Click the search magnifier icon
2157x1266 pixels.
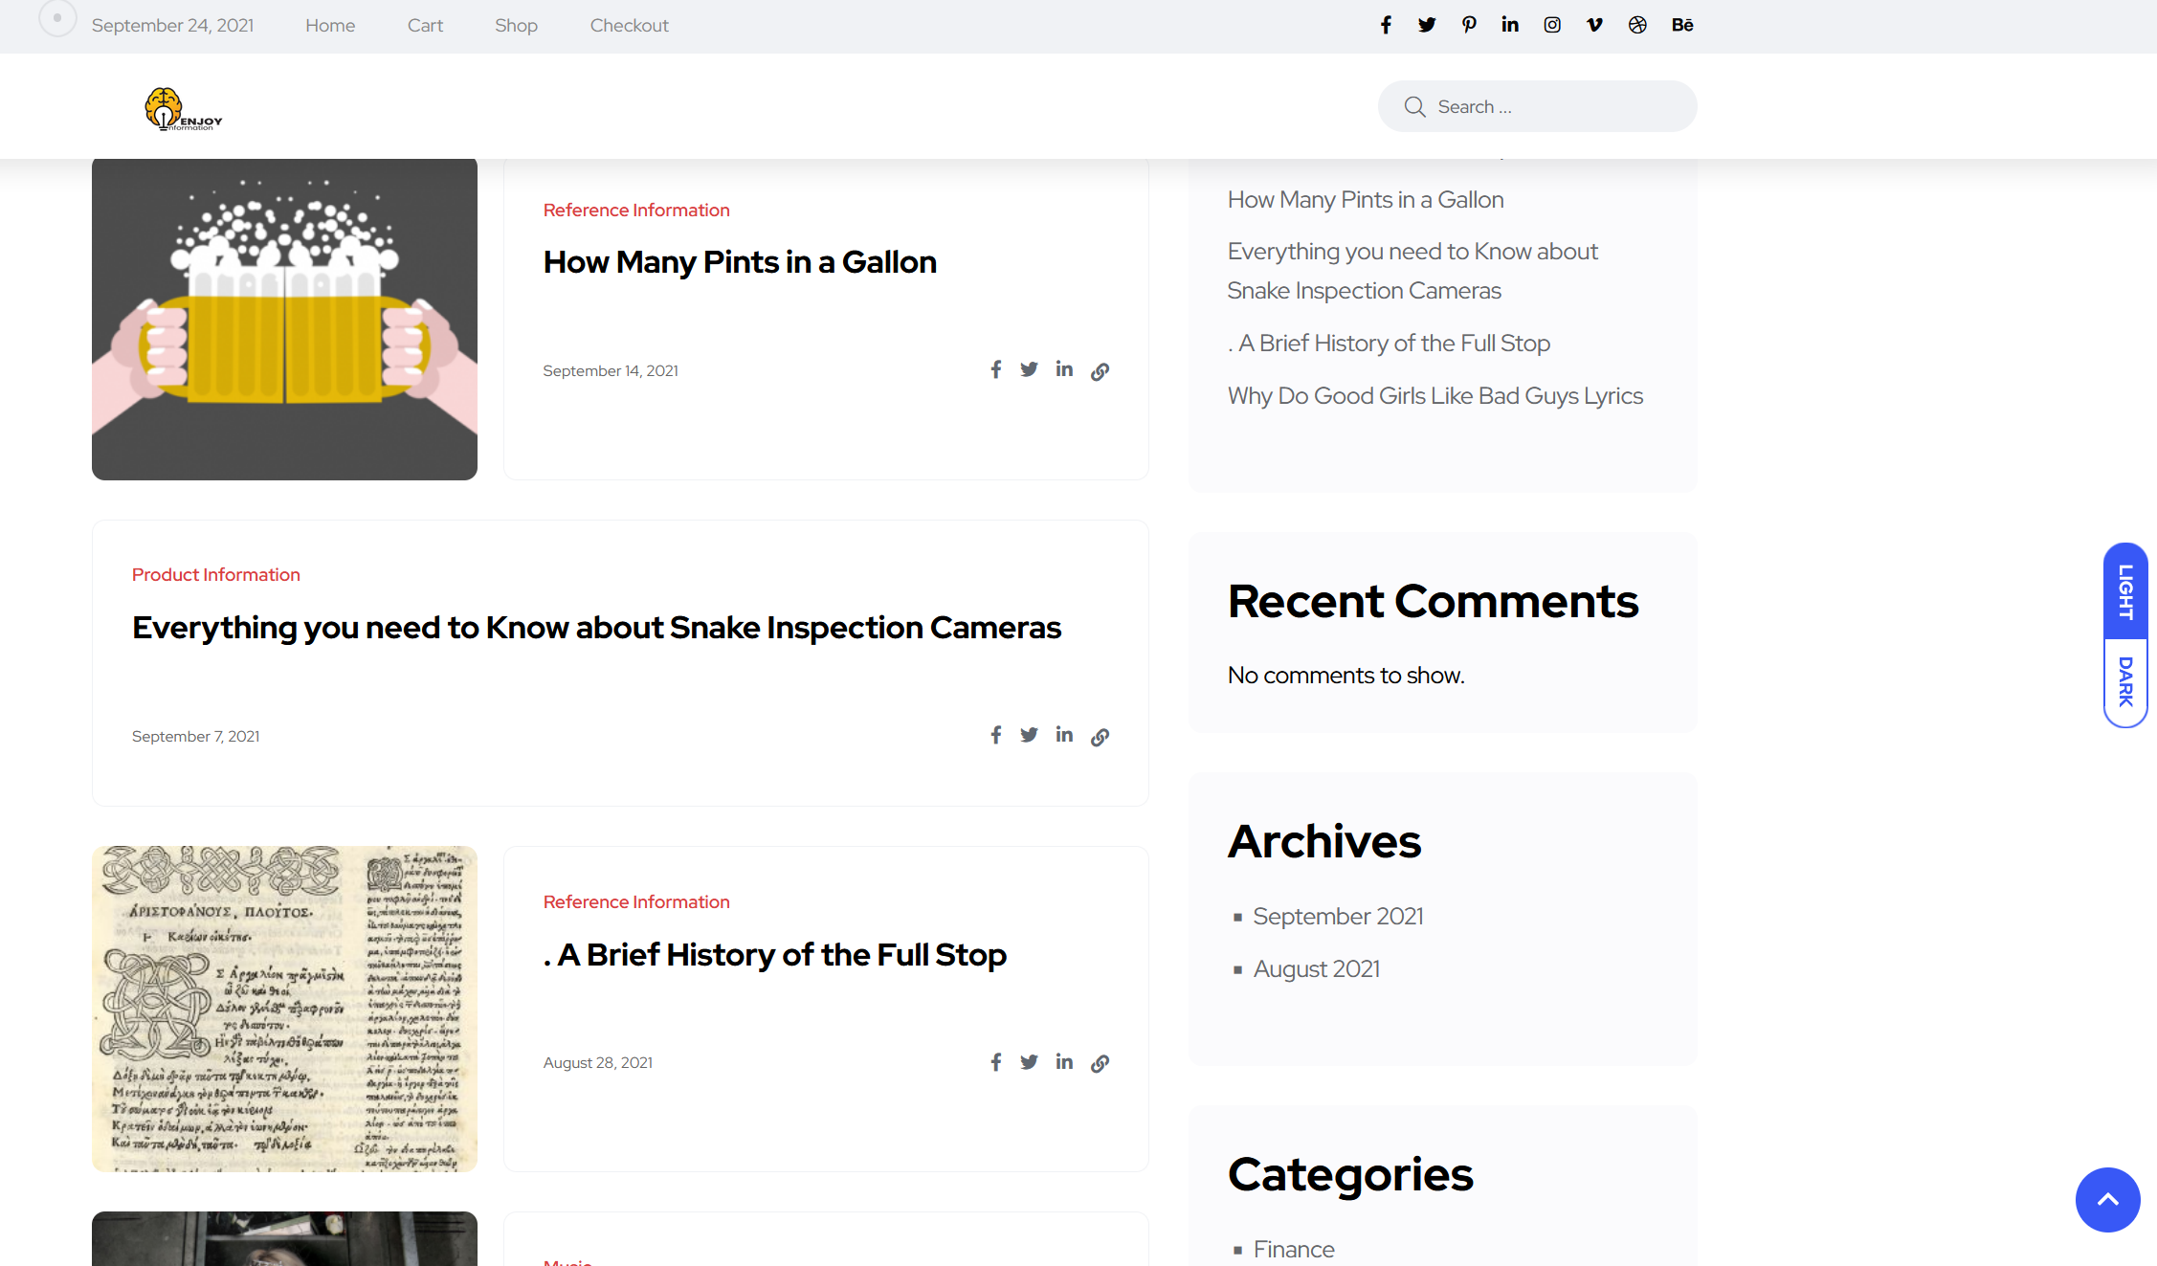[x=1414, y=107]
